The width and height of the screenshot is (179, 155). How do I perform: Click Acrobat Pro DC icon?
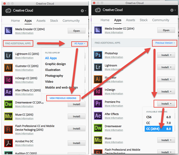pyautogui.click(x=8, y=143)
